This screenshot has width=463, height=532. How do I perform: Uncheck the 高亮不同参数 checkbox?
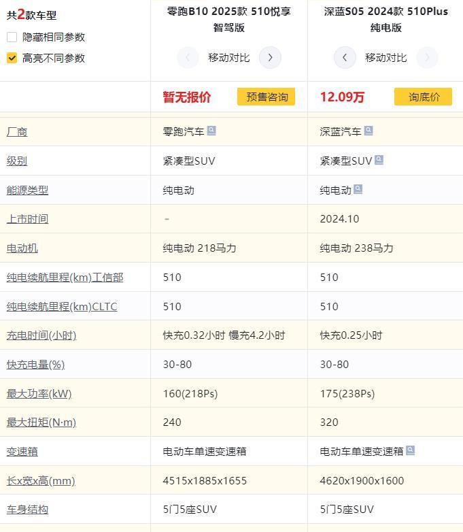coord(12,58)
